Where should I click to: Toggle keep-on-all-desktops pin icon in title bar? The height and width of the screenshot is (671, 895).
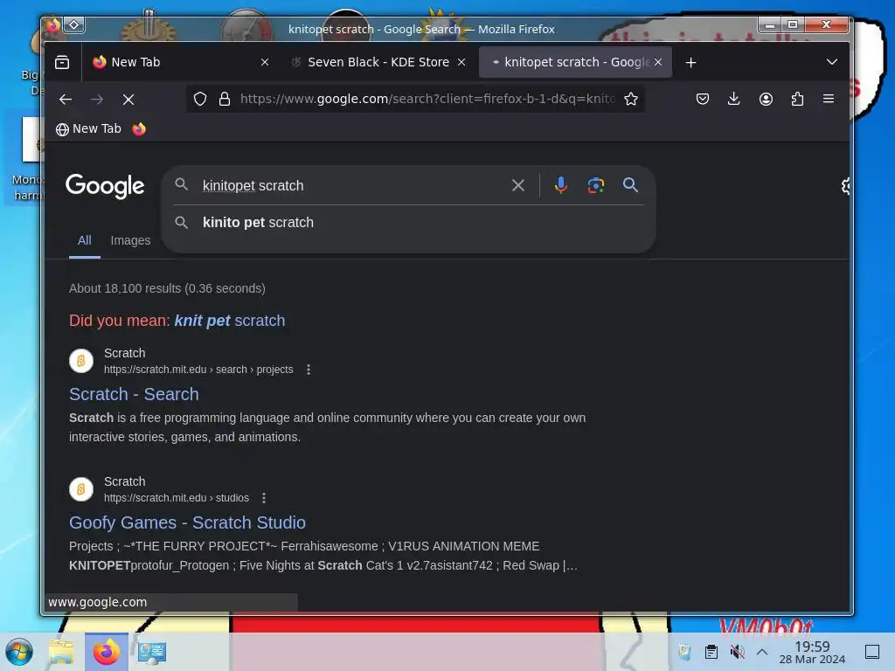(x=74, y=25)
